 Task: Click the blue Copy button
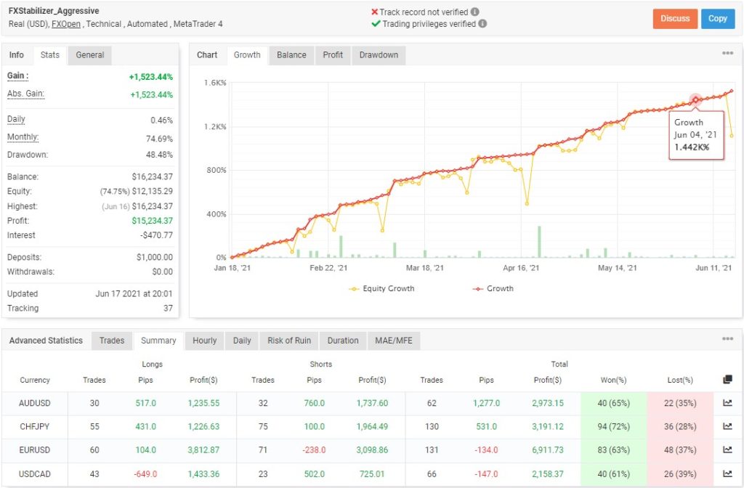point(717,18)
